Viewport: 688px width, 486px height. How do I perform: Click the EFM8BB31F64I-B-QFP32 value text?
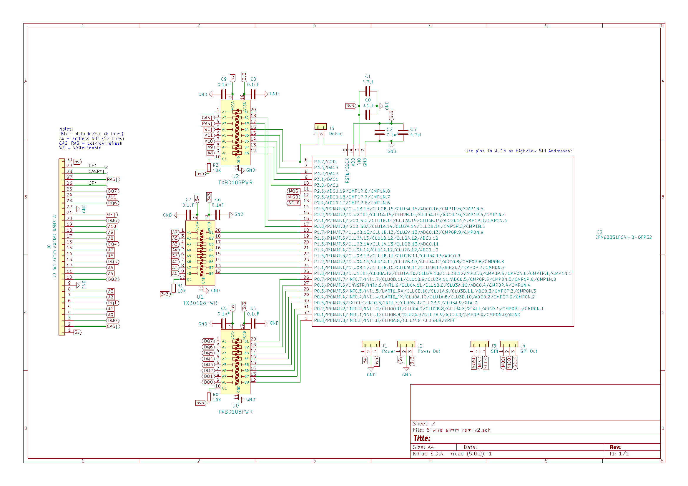(x=623, y=237)
